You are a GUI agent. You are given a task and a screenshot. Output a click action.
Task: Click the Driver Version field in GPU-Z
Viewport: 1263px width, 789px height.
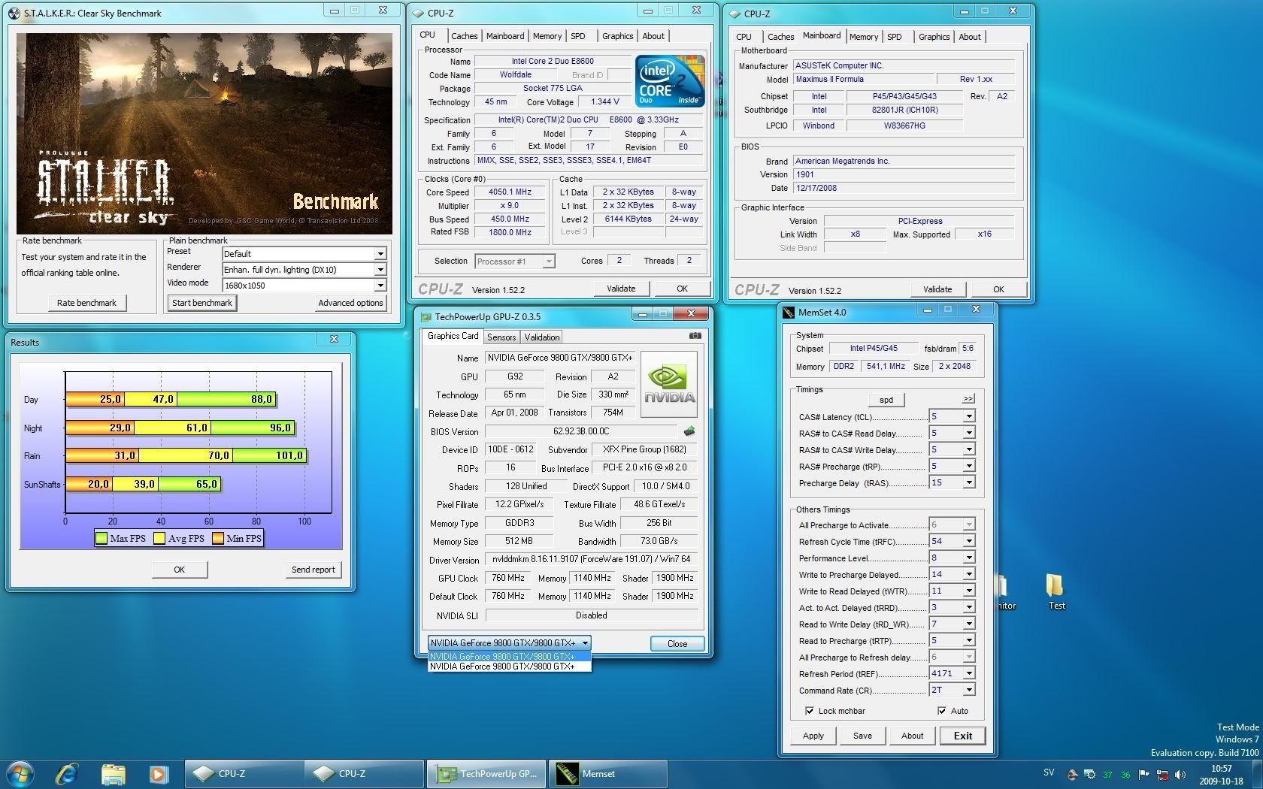click(592, 560)
